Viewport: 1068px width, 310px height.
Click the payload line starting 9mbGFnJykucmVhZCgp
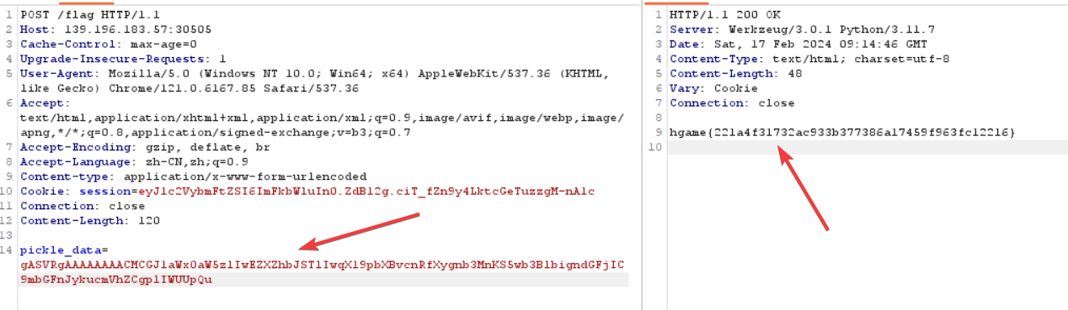pyautogui.click(x=116, y=280)
